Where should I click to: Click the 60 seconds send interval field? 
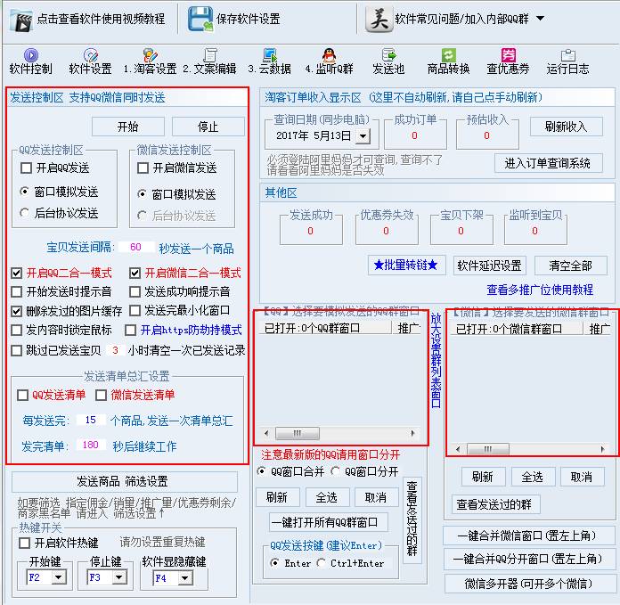(136, 247)
